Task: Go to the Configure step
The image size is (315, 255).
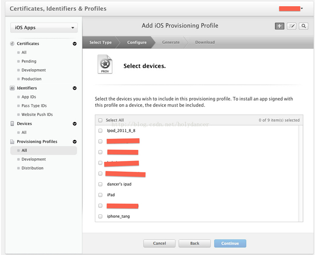Action: (x=137, y=43)
